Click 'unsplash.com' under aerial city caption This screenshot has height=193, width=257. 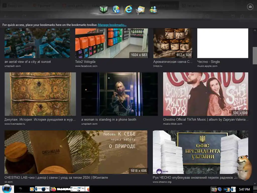coord(13,66)
